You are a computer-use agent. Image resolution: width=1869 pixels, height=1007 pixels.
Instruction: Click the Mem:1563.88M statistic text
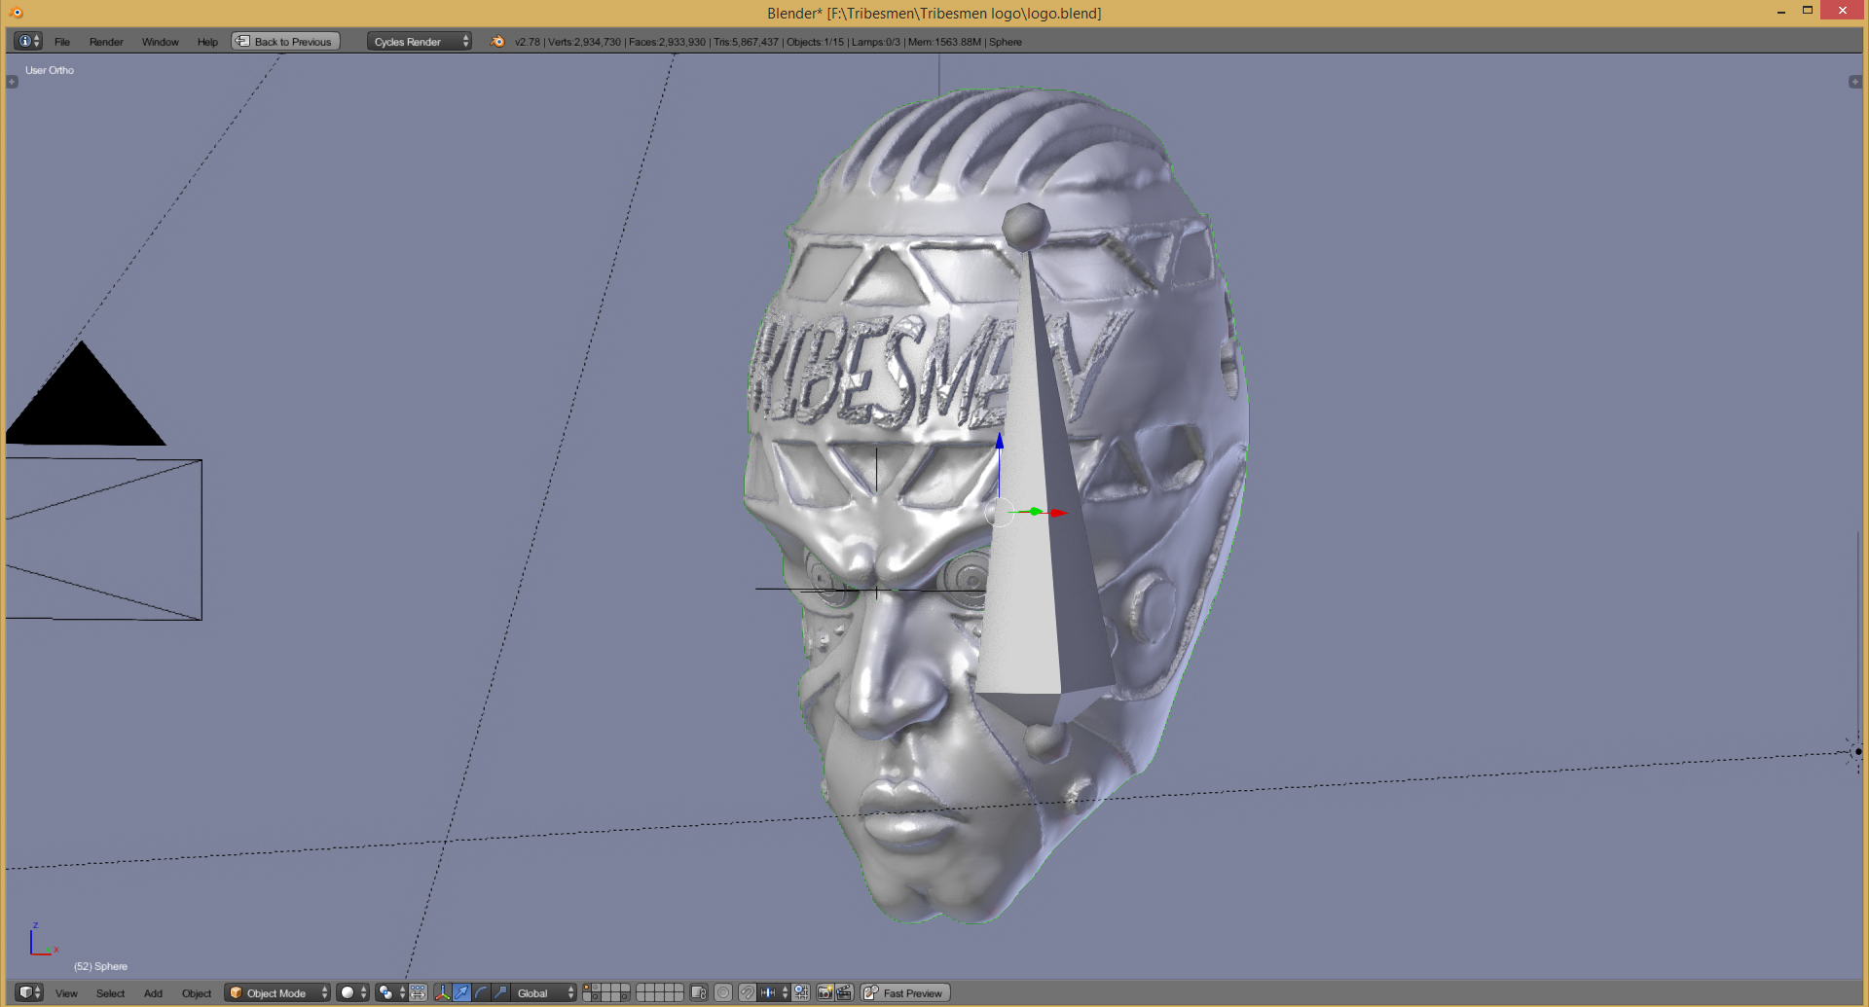click(x=944, y=42)
